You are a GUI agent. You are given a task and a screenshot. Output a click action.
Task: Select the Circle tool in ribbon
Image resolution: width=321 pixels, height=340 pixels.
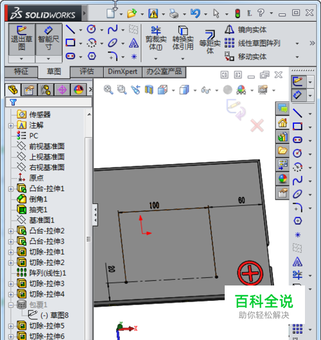[91, 30]
